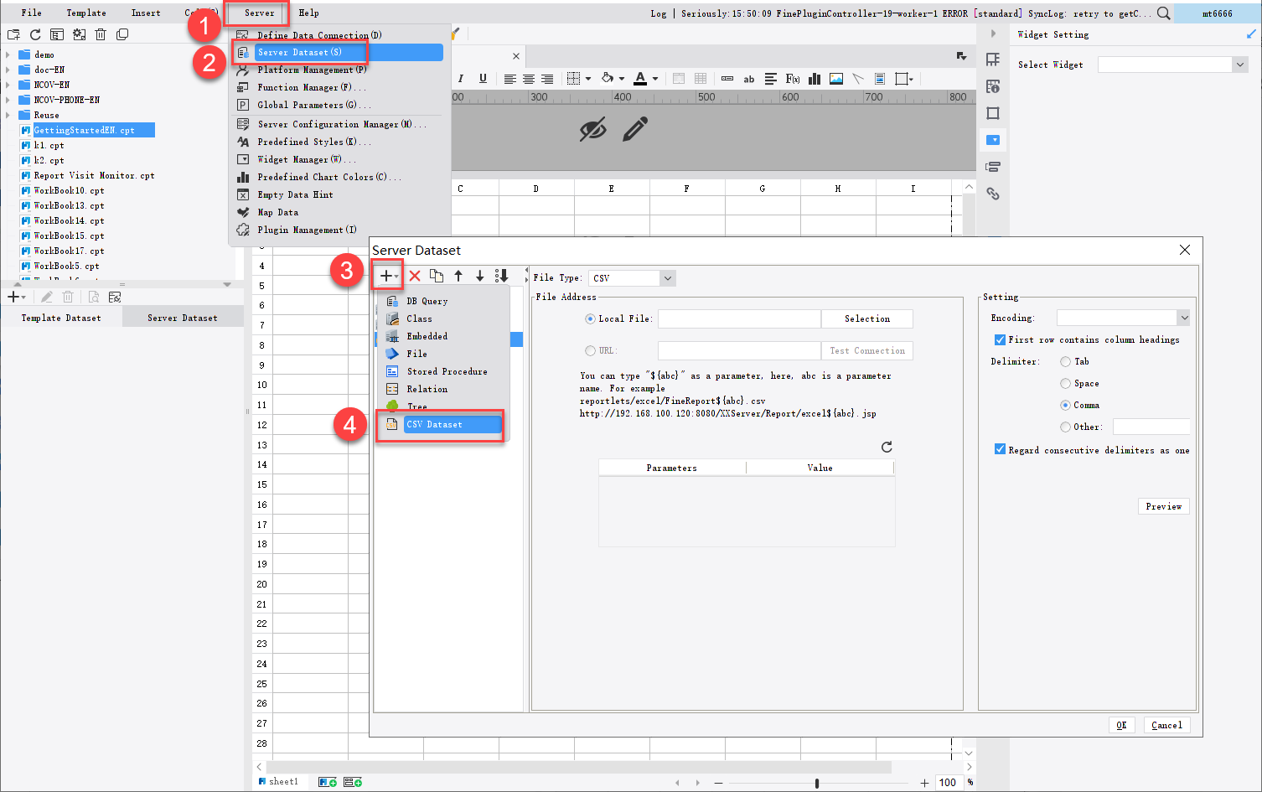
Task: Move dataset up with the up arrow
Action: point(458,275)
